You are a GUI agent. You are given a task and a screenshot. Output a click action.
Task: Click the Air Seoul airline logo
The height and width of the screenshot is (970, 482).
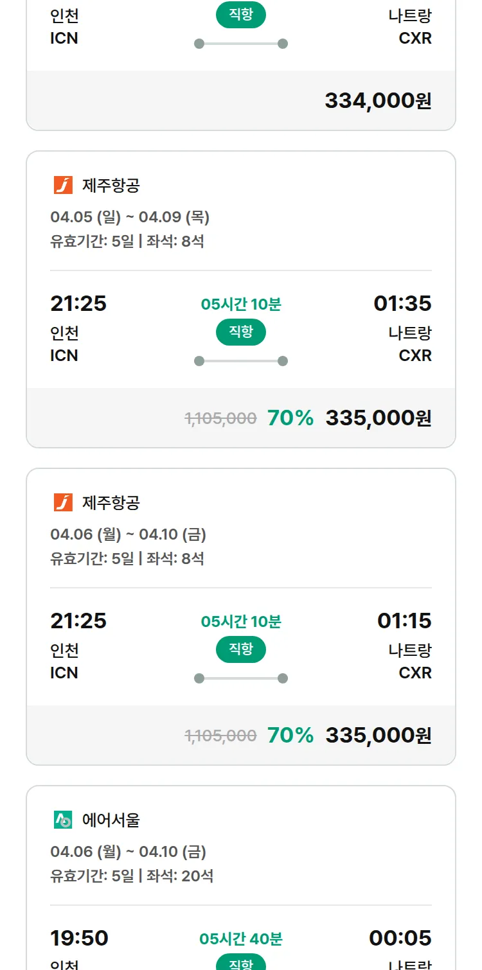(63, 820)
